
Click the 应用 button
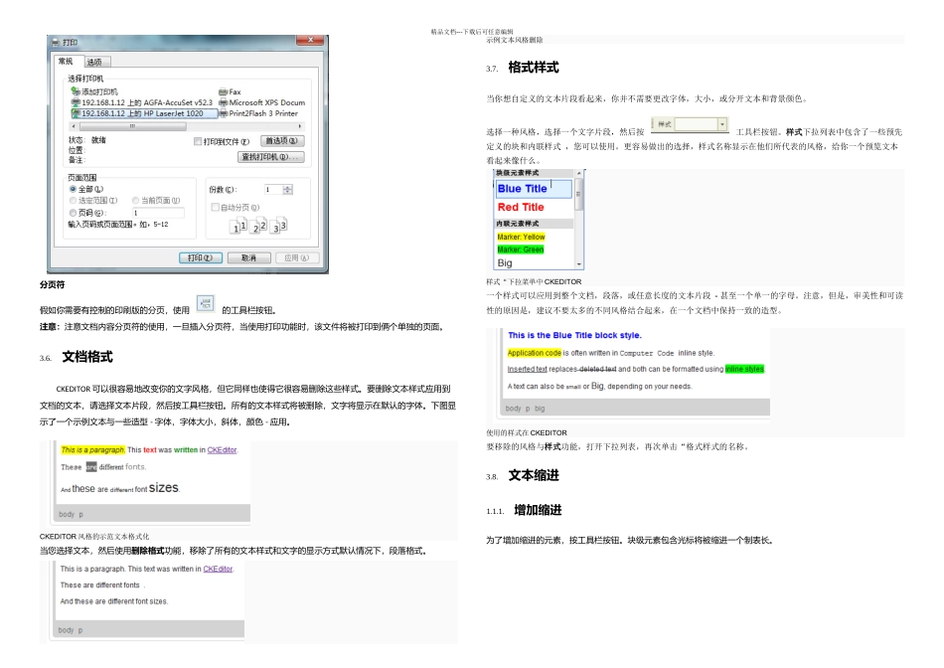click(297, 257)
